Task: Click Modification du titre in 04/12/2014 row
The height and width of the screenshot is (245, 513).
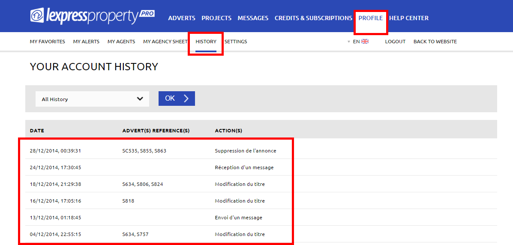Action: click(x=240, y=234)
